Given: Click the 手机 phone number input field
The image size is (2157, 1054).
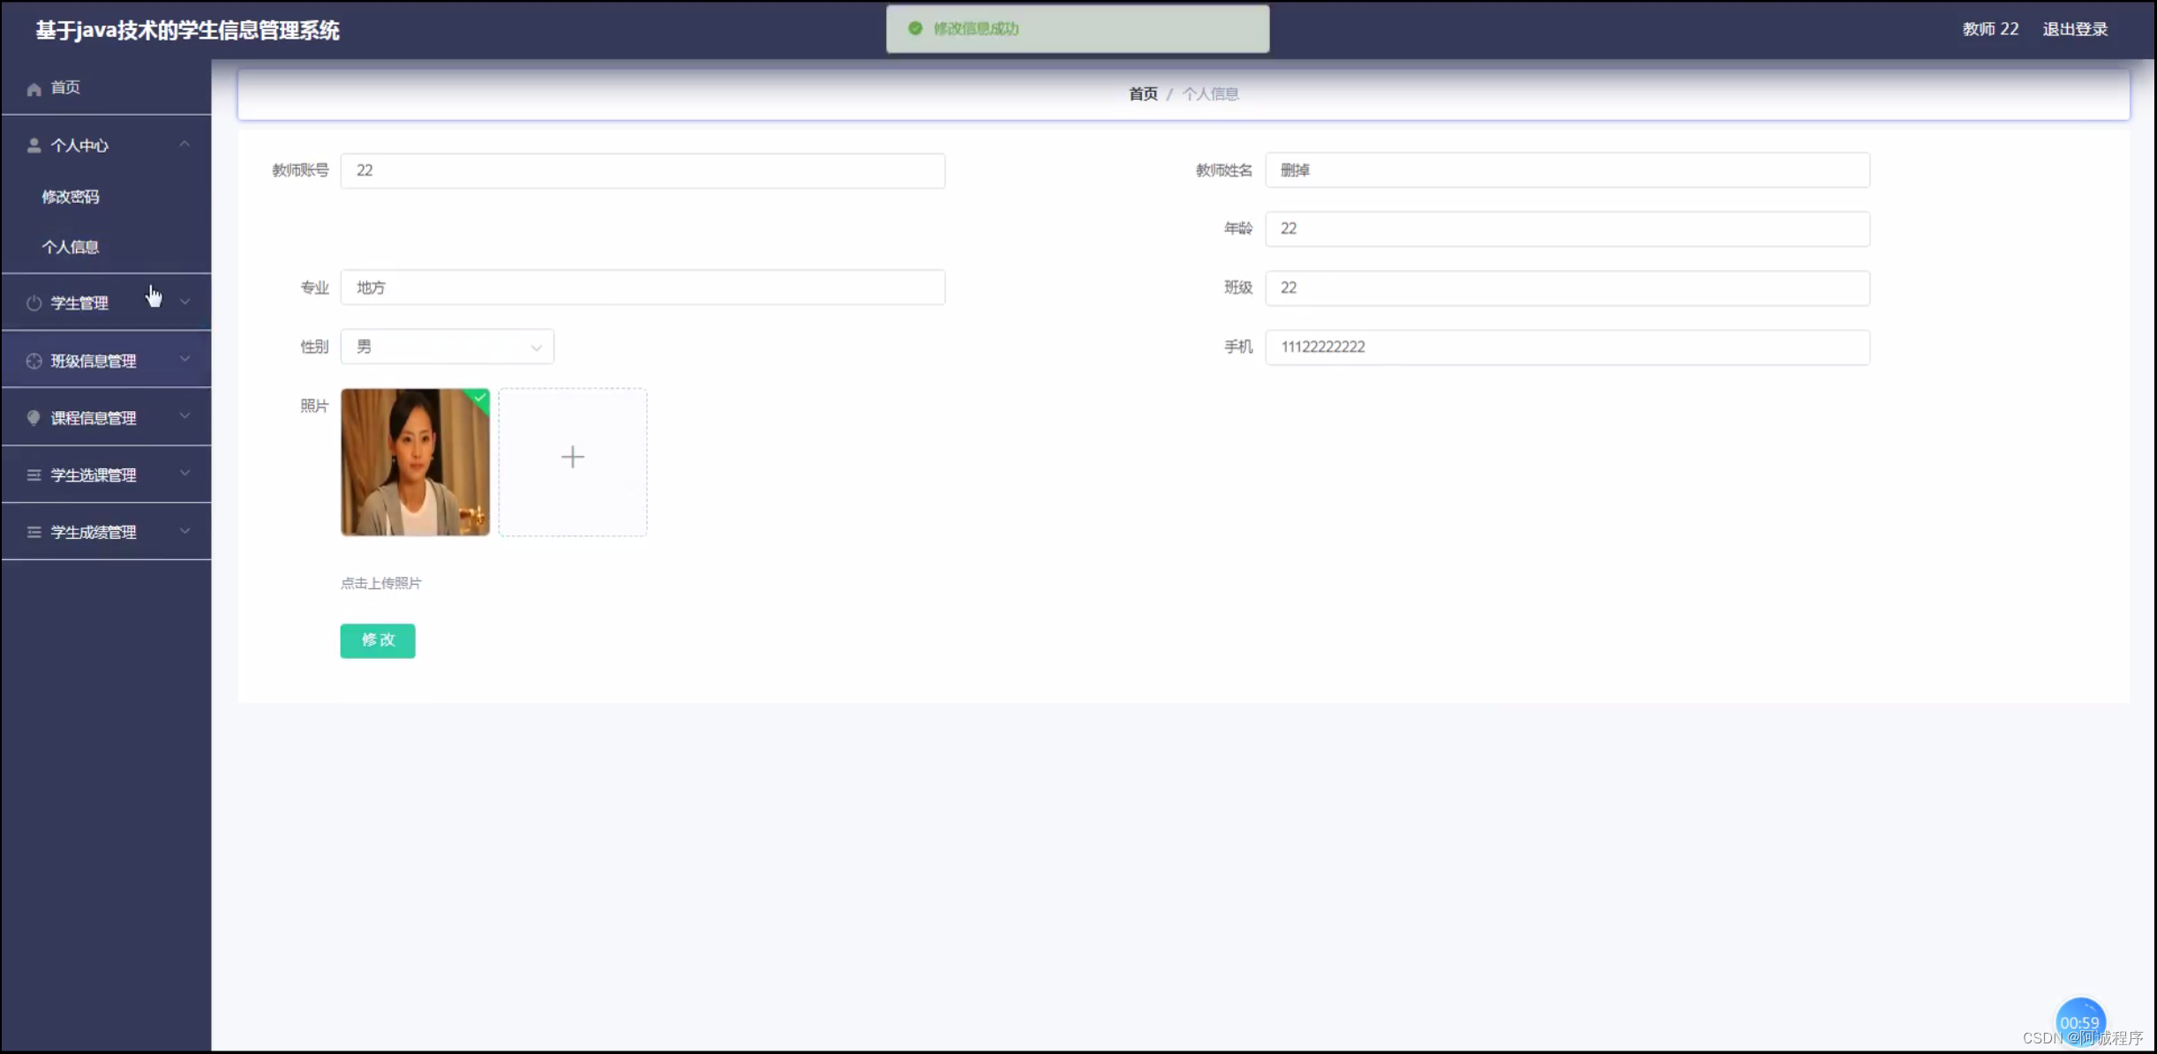Looking at the screenshot, I should pyautogui.click(x=1567, y=347).
